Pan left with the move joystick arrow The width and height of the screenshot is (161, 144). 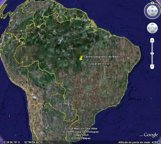click(149, 28)
